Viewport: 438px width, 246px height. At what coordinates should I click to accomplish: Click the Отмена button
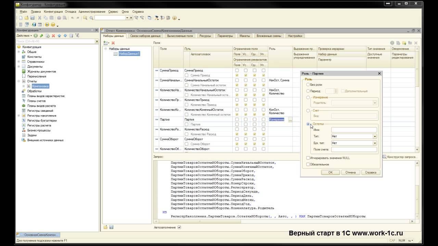350,173
